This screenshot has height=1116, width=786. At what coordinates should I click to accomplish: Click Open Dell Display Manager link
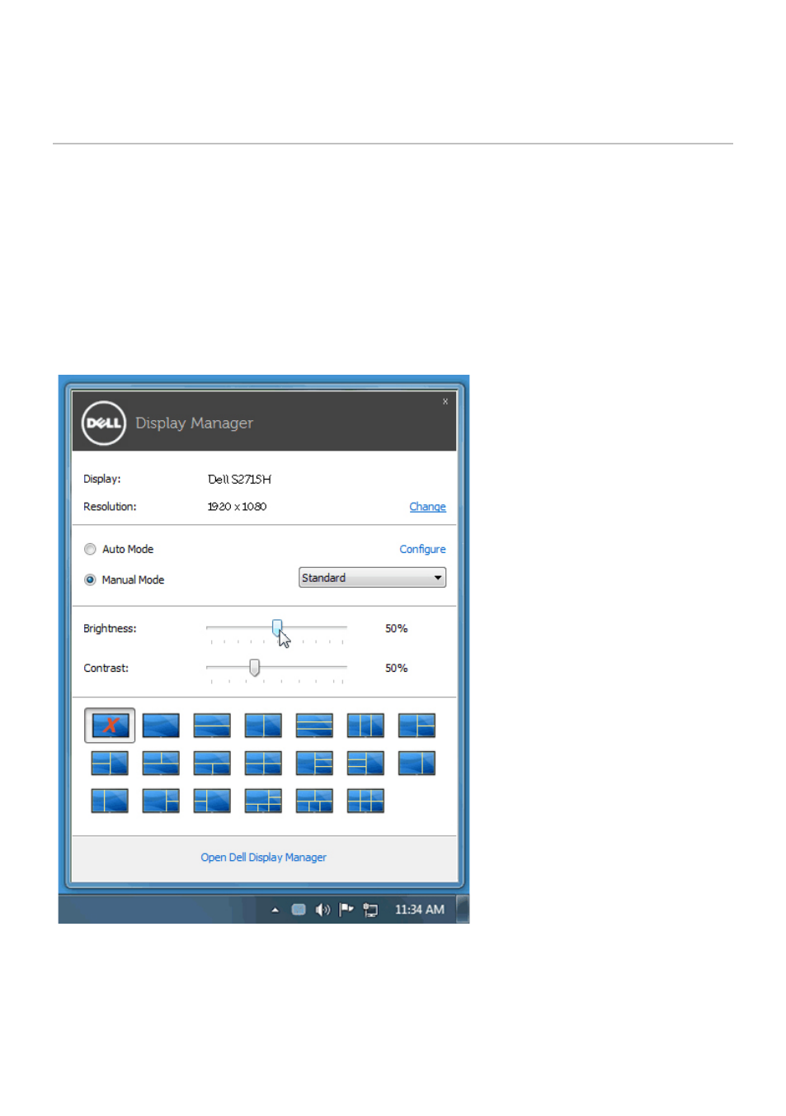tap(263, 858)
